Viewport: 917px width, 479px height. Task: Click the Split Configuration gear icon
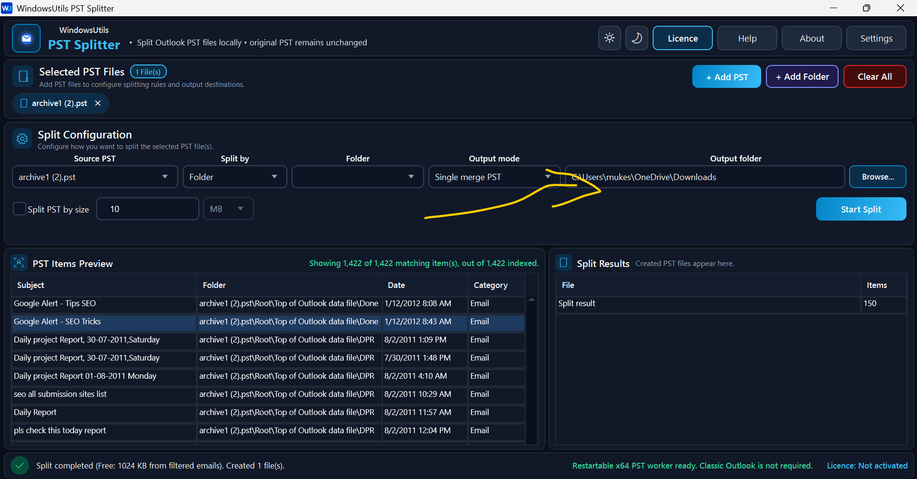(x=22, y=139)
